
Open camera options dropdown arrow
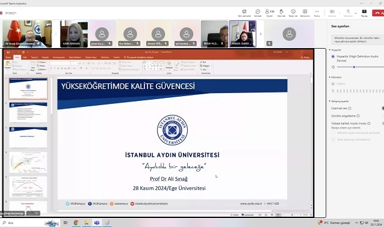(339, 13)
